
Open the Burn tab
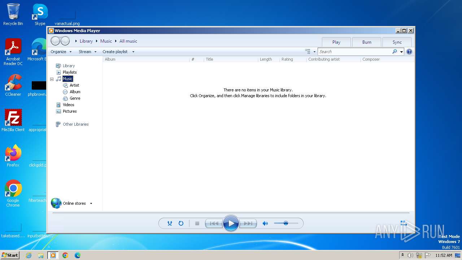367,42
